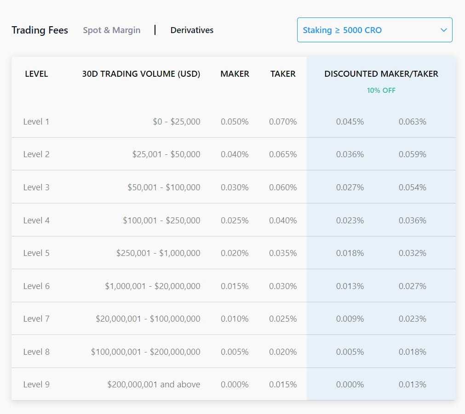Click the $50,001 - $100,000 volume cell

pyautogui.click(x=164, y=187)
